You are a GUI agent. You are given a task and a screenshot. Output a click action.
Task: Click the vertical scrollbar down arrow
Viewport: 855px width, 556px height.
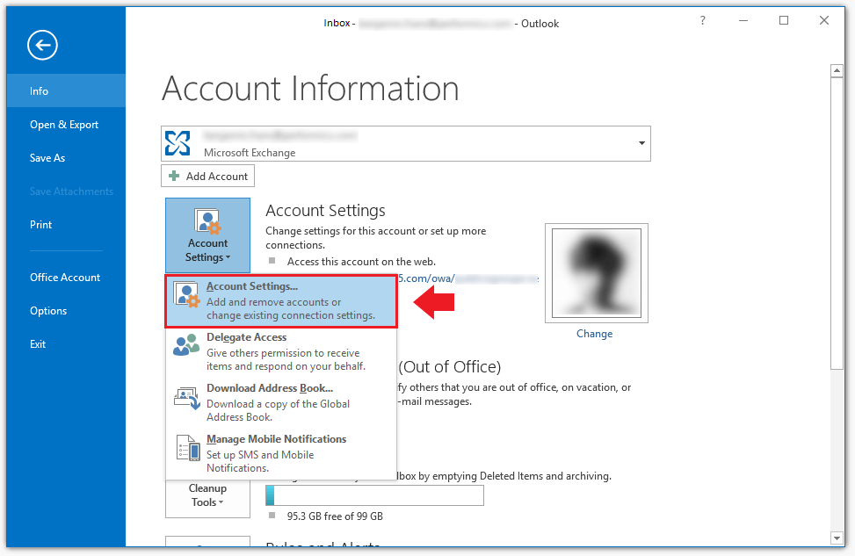pyautogui.click(x=836, y=538)
